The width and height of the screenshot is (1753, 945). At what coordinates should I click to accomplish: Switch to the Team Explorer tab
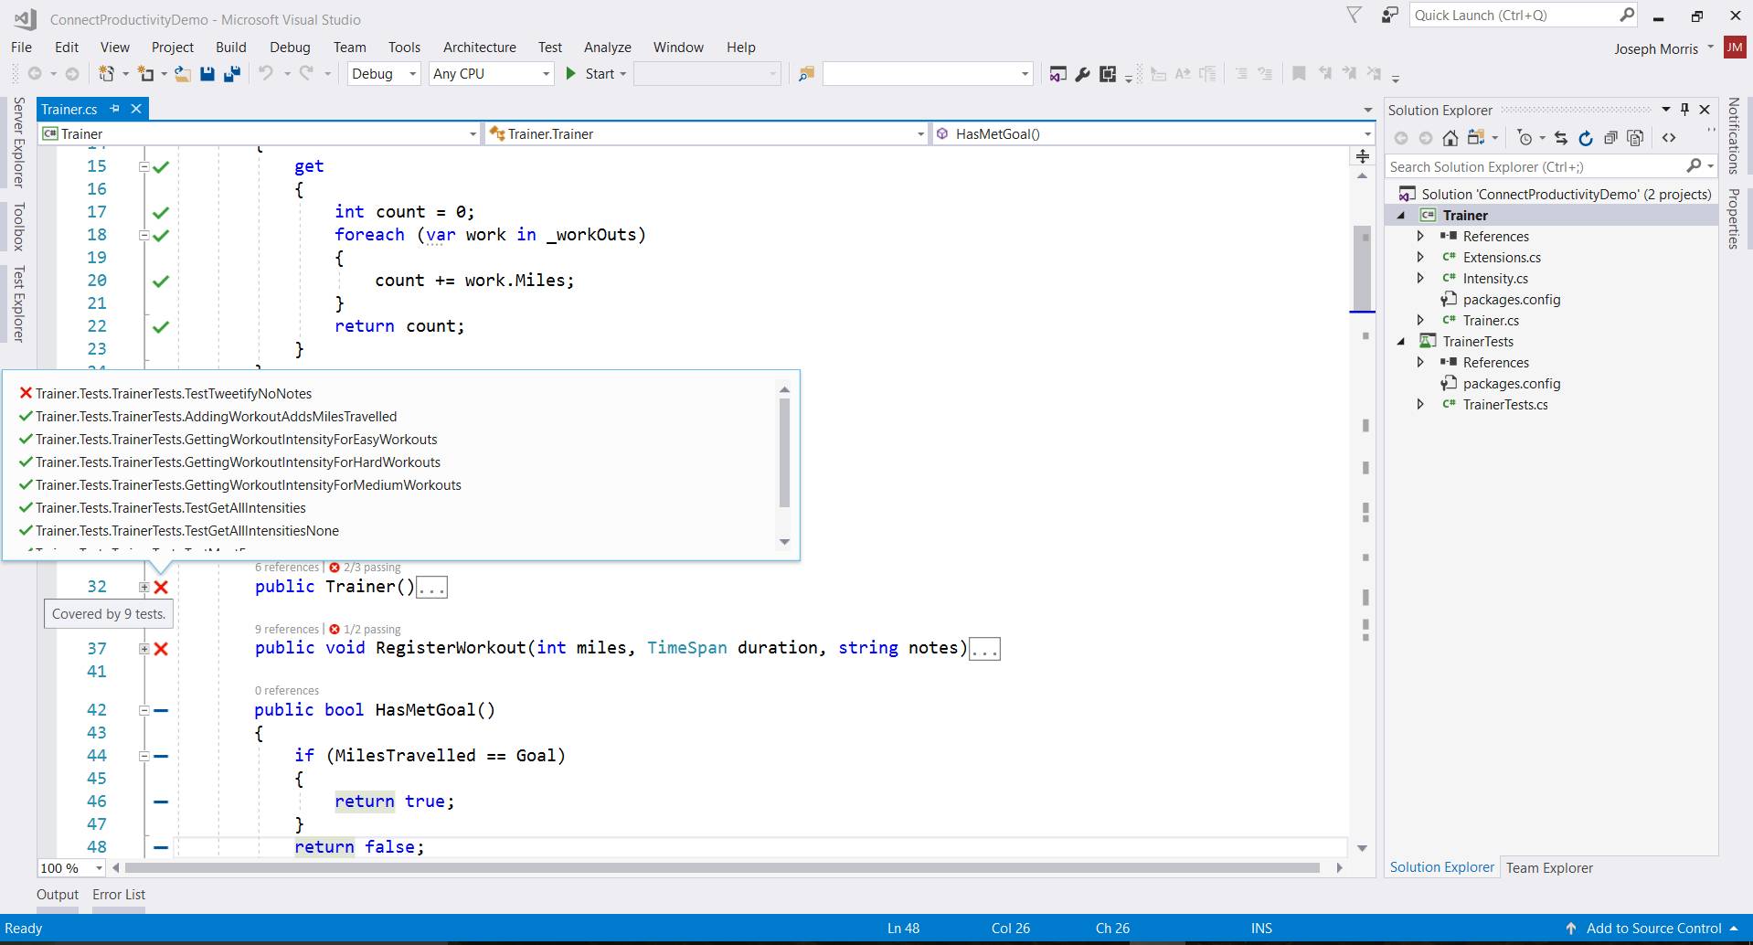[1549, 867]
